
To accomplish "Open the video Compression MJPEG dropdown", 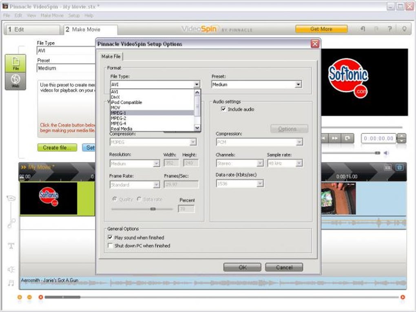I will (x=193, y=142).
